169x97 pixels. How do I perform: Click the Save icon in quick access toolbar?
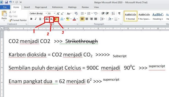point(6,2)
